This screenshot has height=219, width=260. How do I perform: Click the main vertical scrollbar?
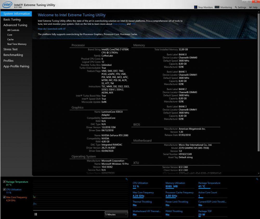coord(258,82)
